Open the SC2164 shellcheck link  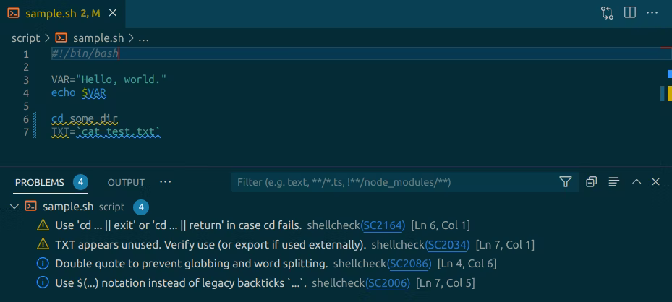click(387, 225)
